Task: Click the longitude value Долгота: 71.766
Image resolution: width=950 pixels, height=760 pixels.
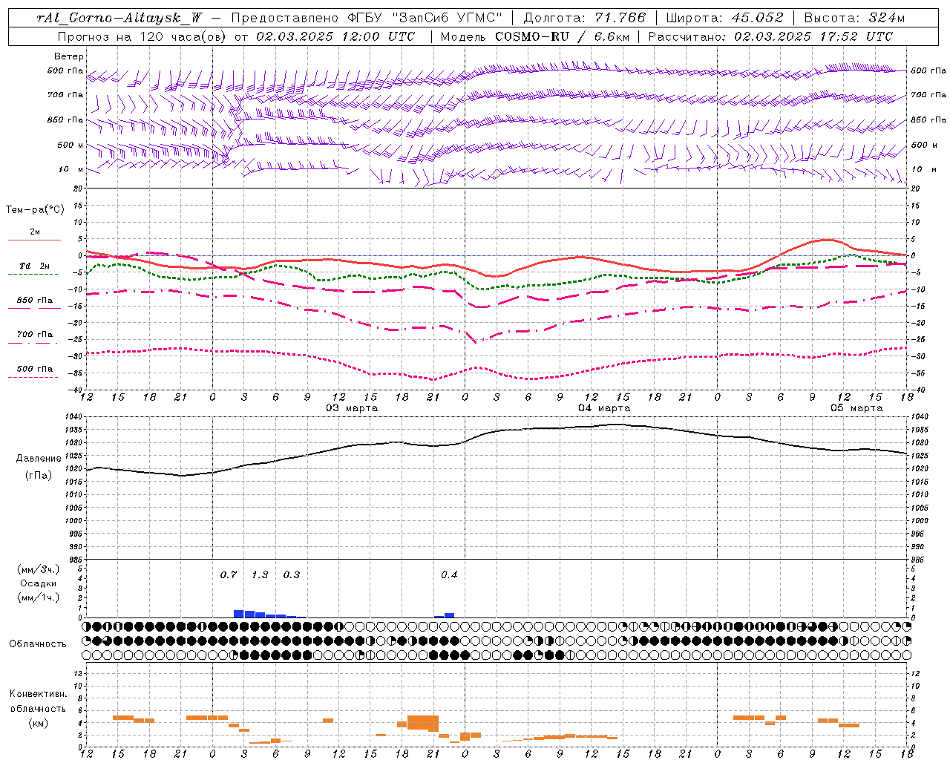Action: click(585, 18)
